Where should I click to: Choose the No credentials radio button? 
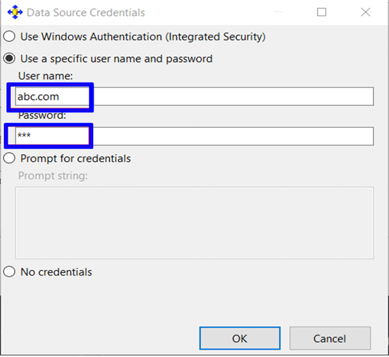(x=10, y=271)
